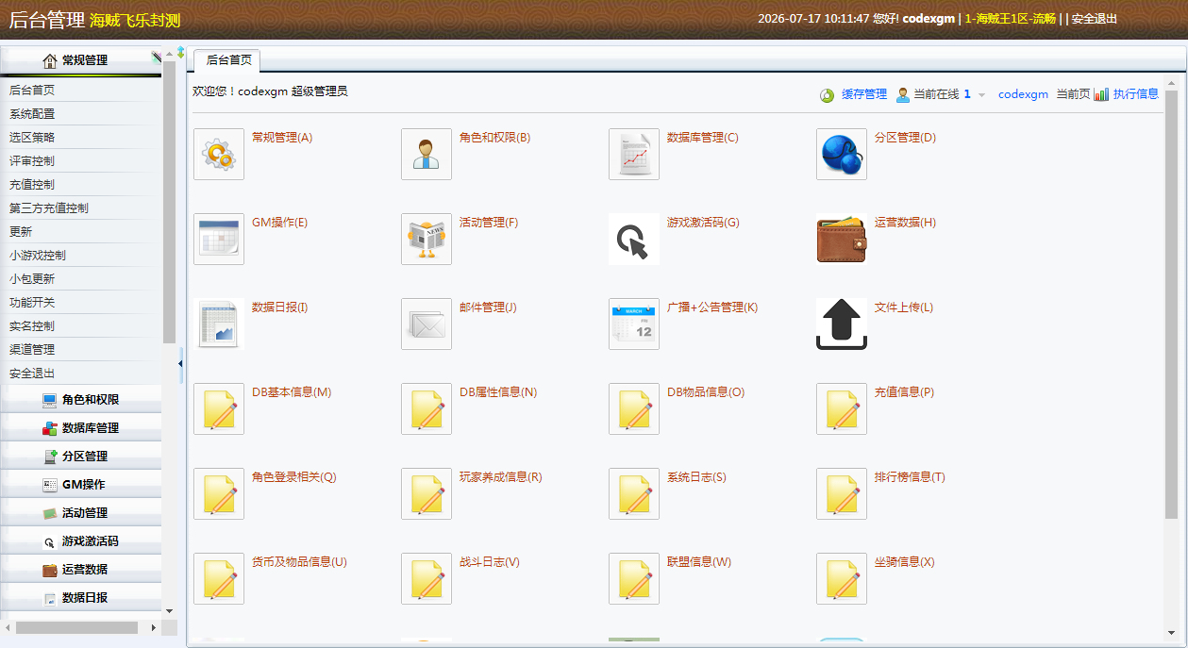1188x648 pixels.
Task: Open the 排行榜信息(T) note icon
Action: pyautogui.click(x=842, y=493)
